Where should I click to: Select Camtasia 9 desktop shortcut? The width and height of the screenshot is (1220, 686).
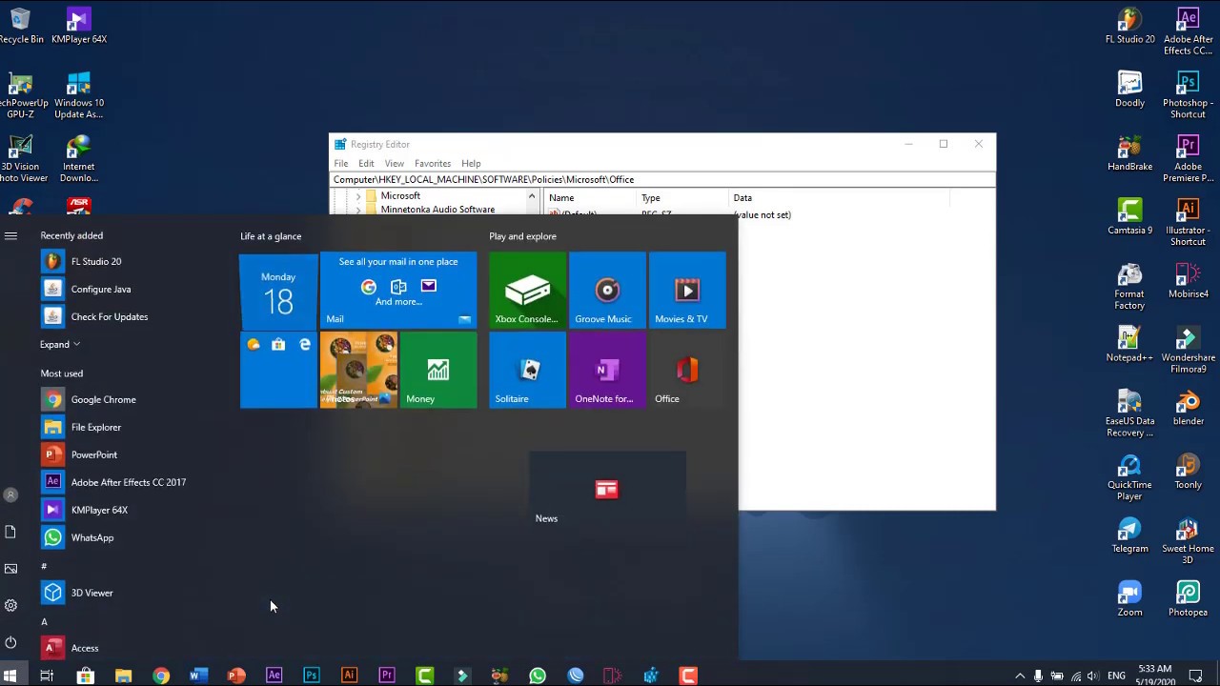click(1129, 217)
